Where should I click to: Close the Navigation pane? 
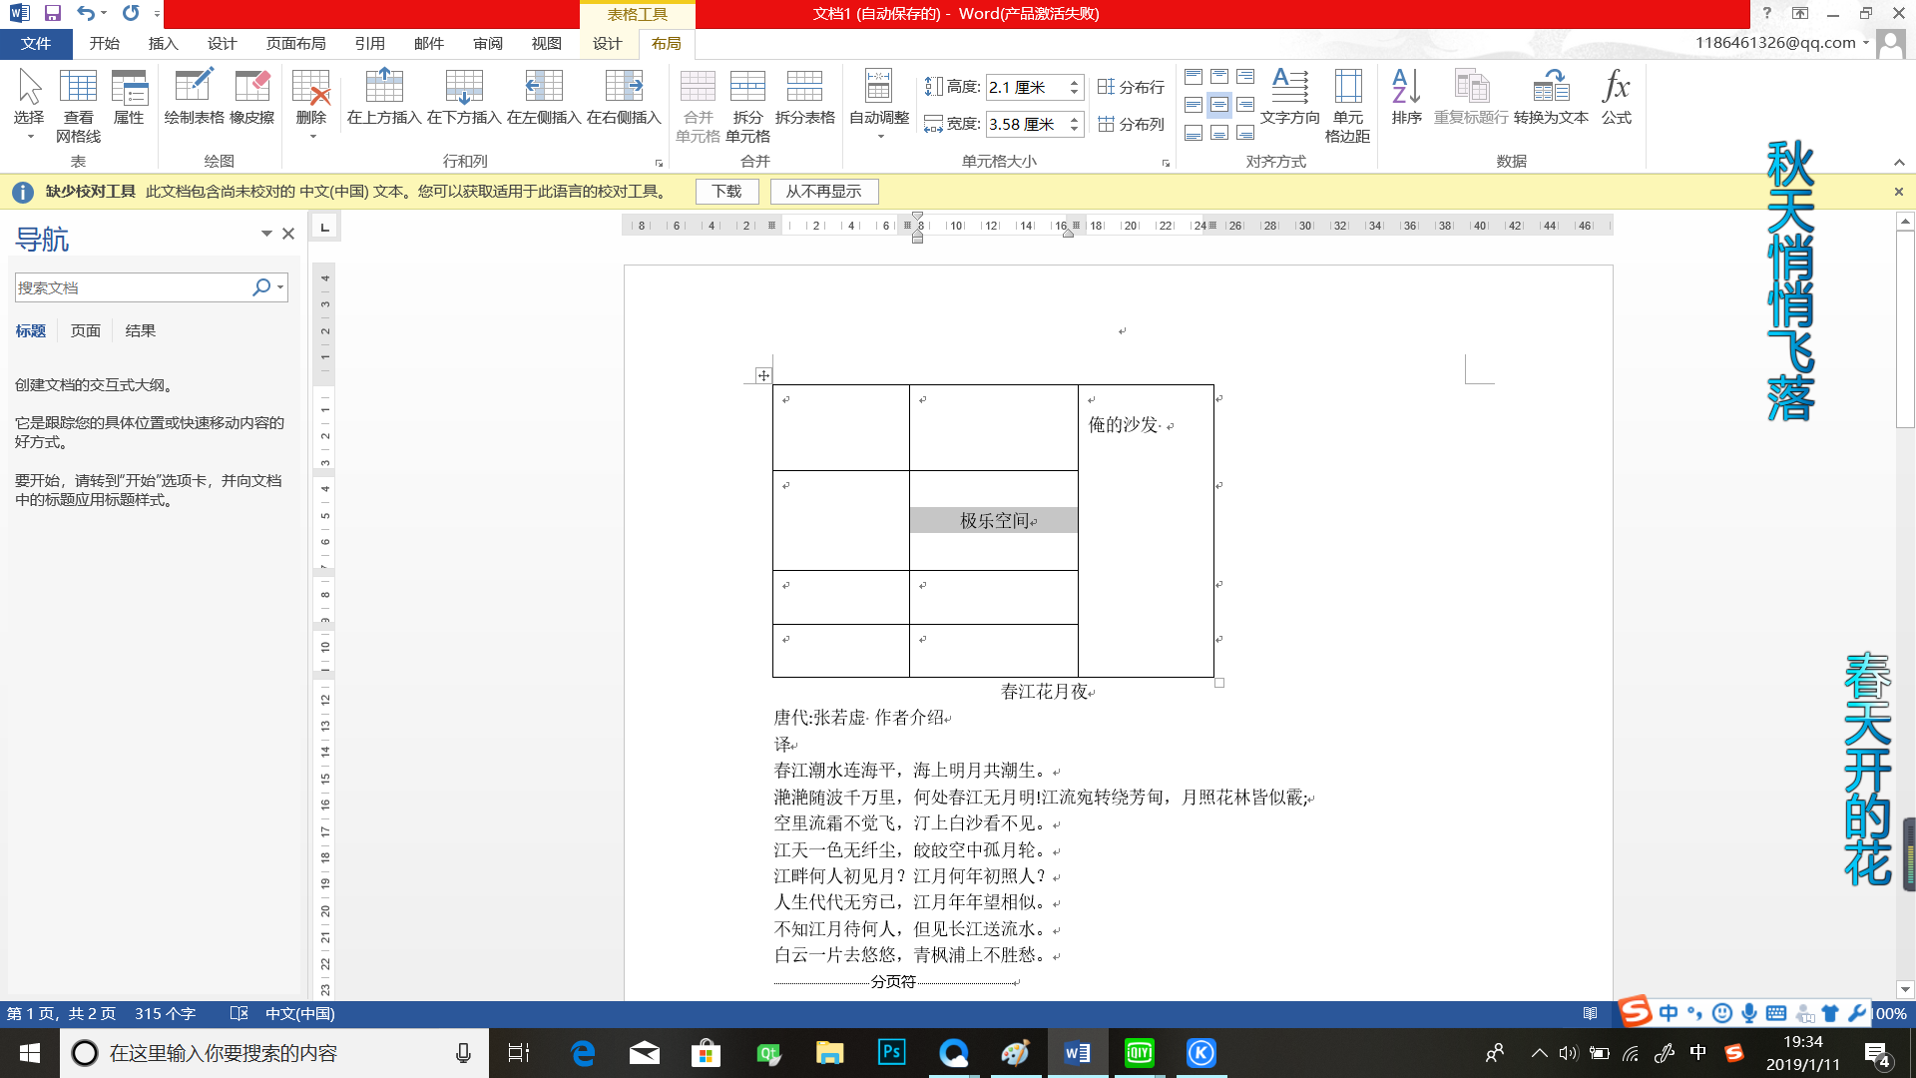click(x=288, y=234)
